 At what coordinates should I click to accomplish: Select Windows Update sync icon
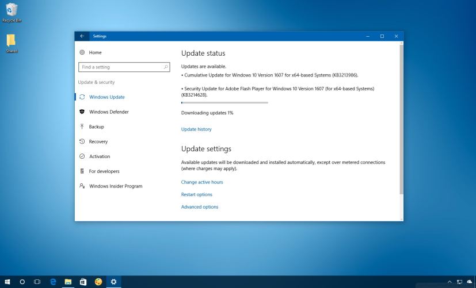(x=82, y=97)
